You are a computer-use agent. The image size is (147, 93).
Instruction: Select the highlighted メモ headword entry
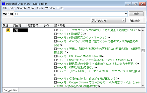click(20, 30)
